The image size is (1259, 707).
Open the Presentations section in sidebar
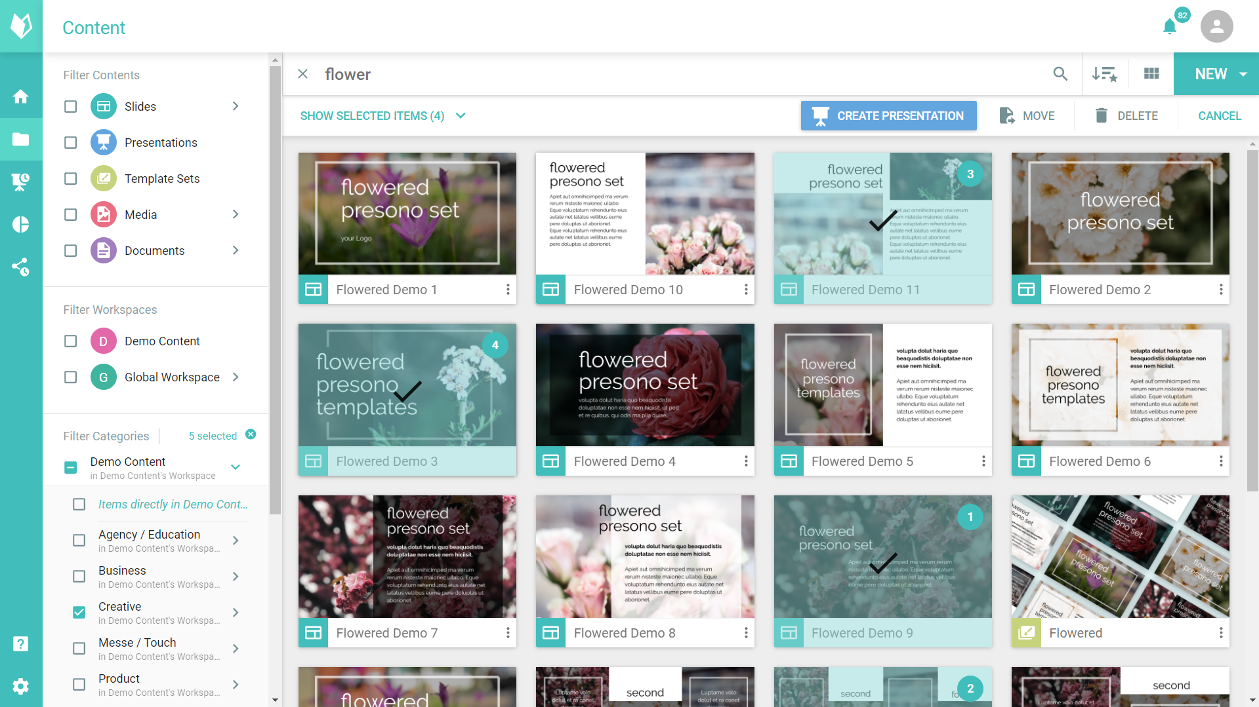[x=21, y=182]
